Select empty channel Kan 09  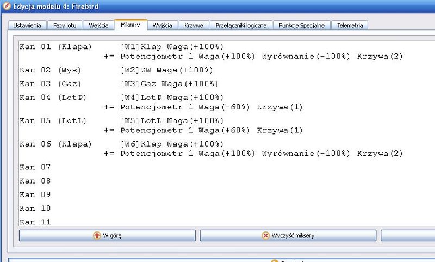[x=35, y=195]
